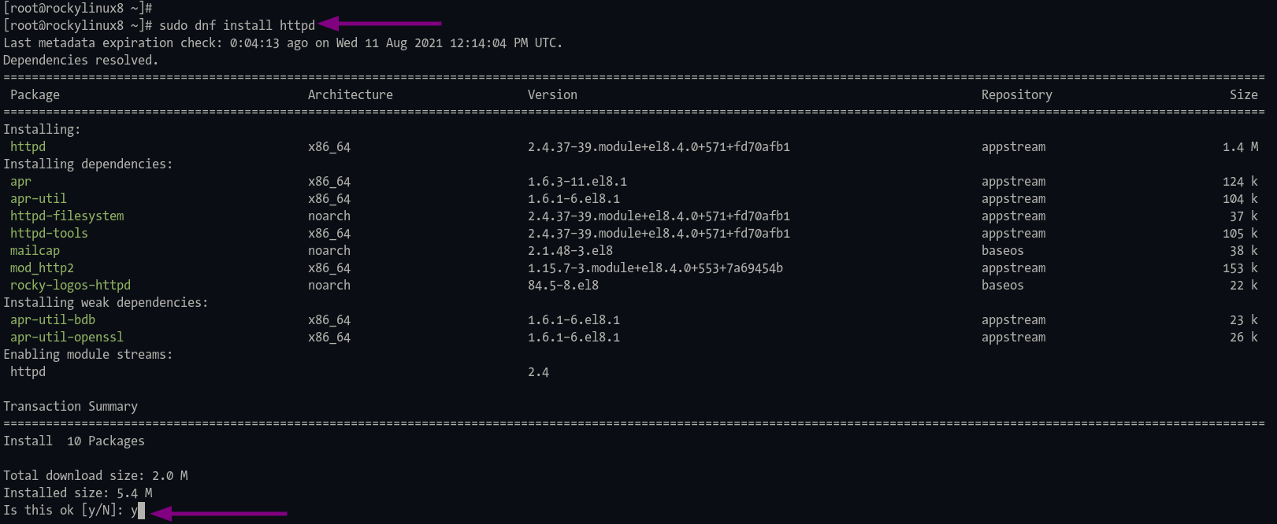The image size is (1277, 524).
Task: Click the Architecture column header
Action: (351, 94)
